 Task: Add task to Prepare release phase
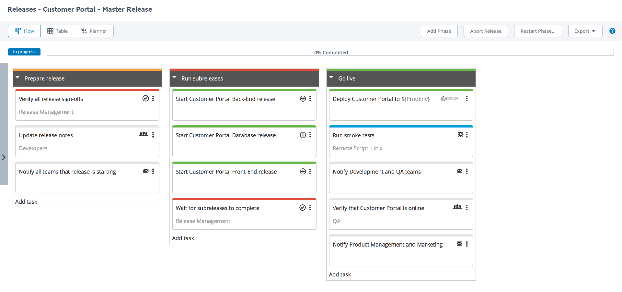pos(26,202)
